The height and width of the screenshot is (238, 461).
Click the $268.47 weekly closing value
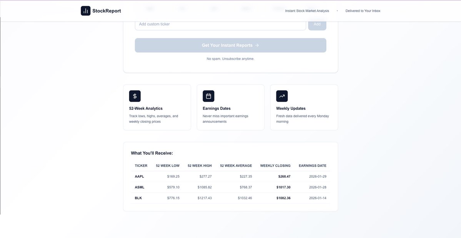pyautogui.click(x=284, y=177)
